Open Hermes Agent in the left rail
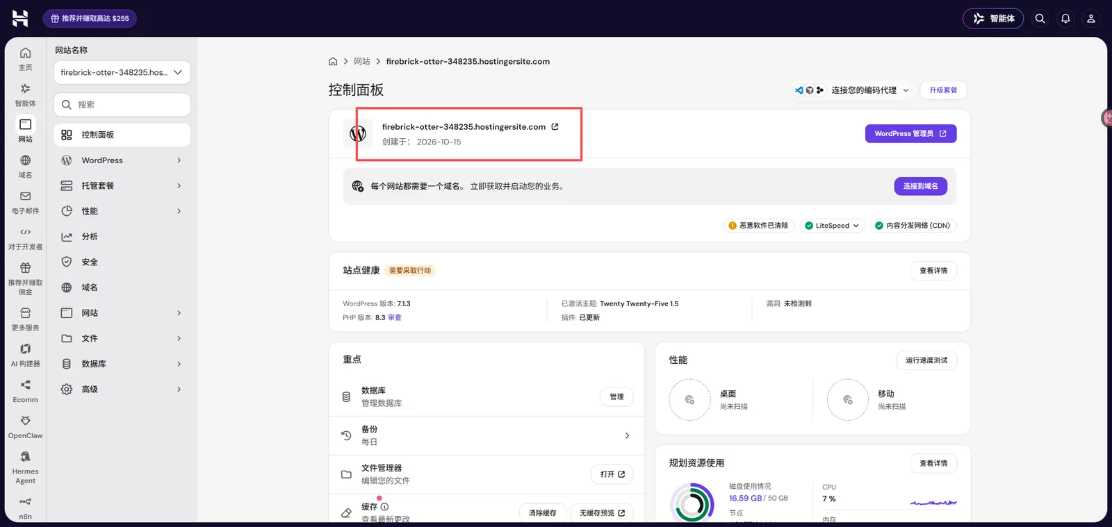 tap(25, 467)
